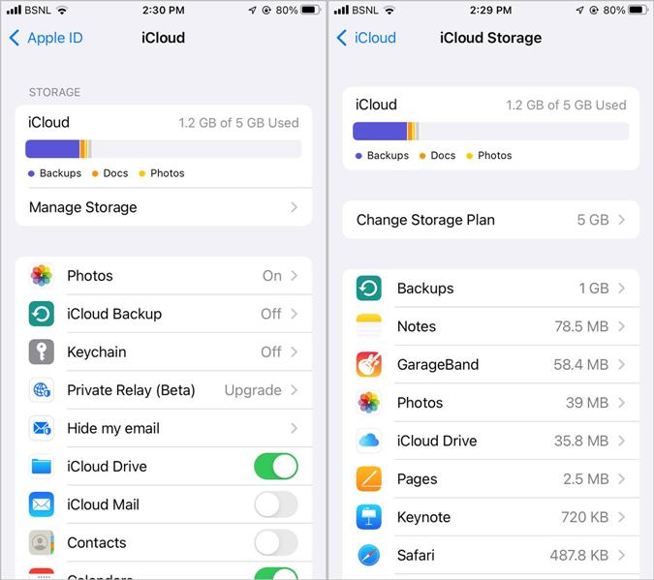Enable the Contacts sync switch
The image size is (654, 580).
click(x=276, y=542)
